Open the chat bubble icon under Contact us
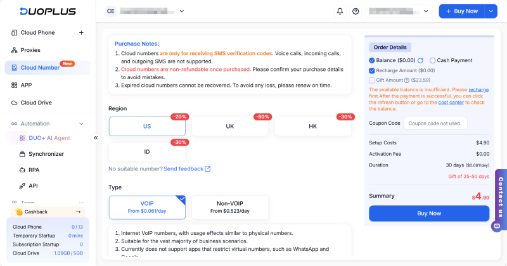The width and height of the screenshot is (507, 266). pyautogui.click(x=497, y=226)
